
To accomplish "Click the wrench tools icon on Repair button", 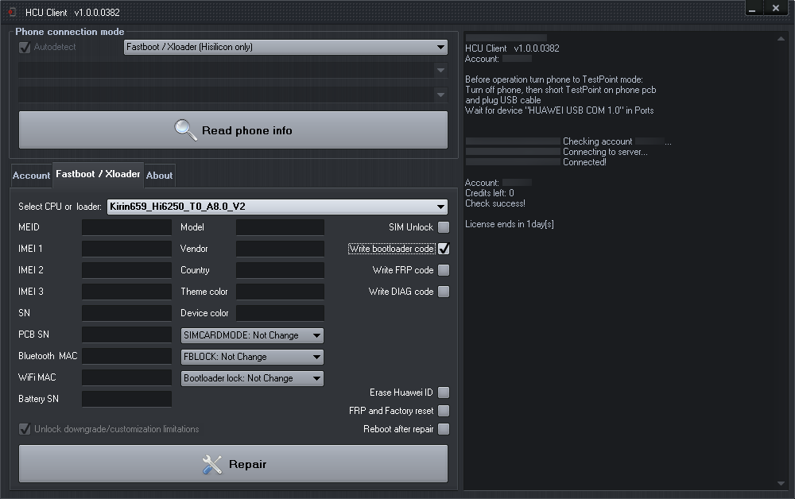I will 212,464.
